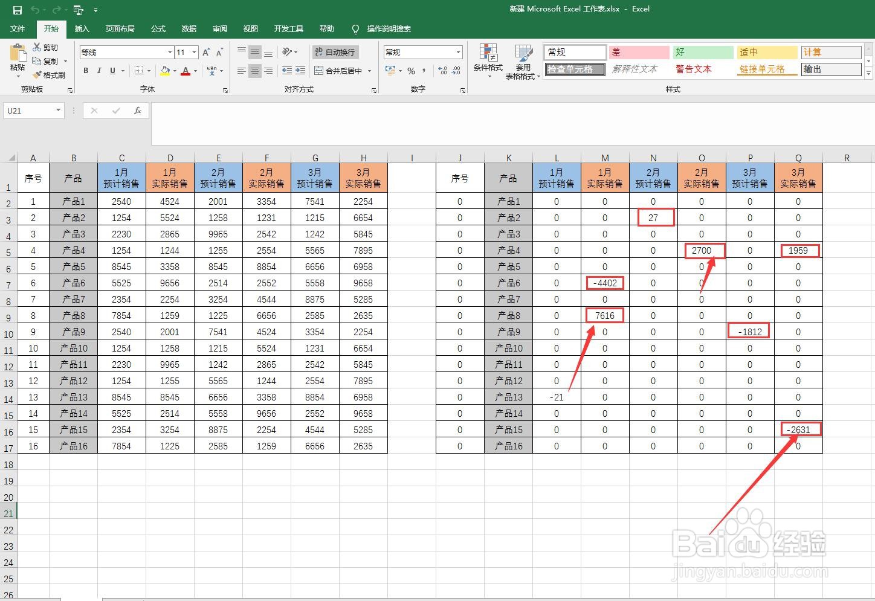Click the Copy (复制) button

point(46,61)
